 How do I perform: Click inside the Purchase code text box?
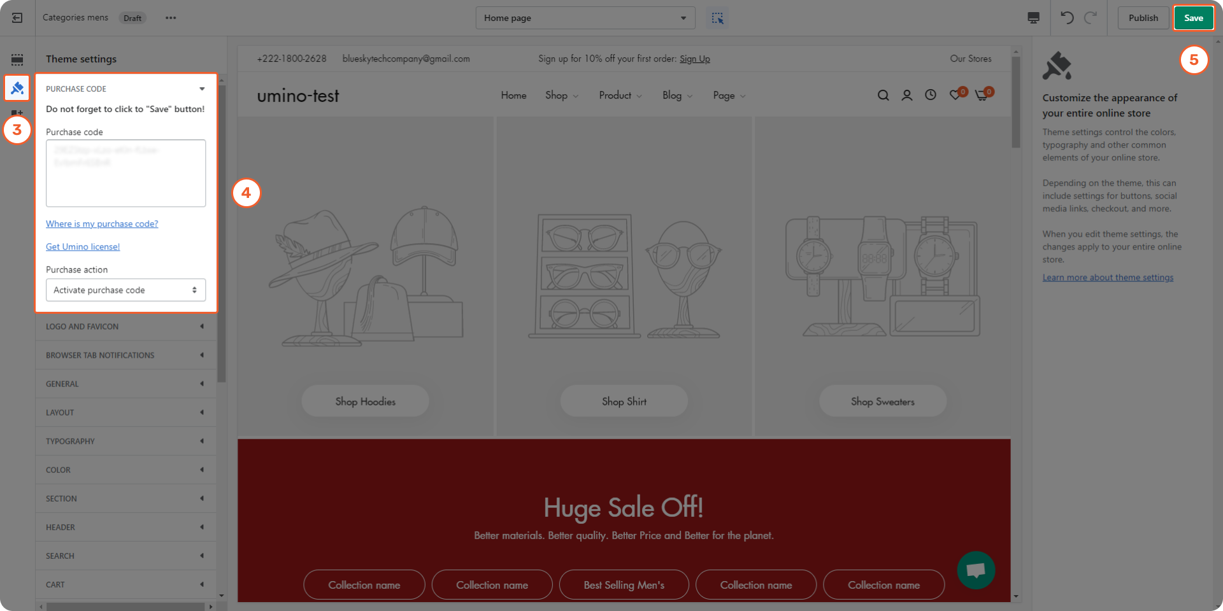pos(125,173)
